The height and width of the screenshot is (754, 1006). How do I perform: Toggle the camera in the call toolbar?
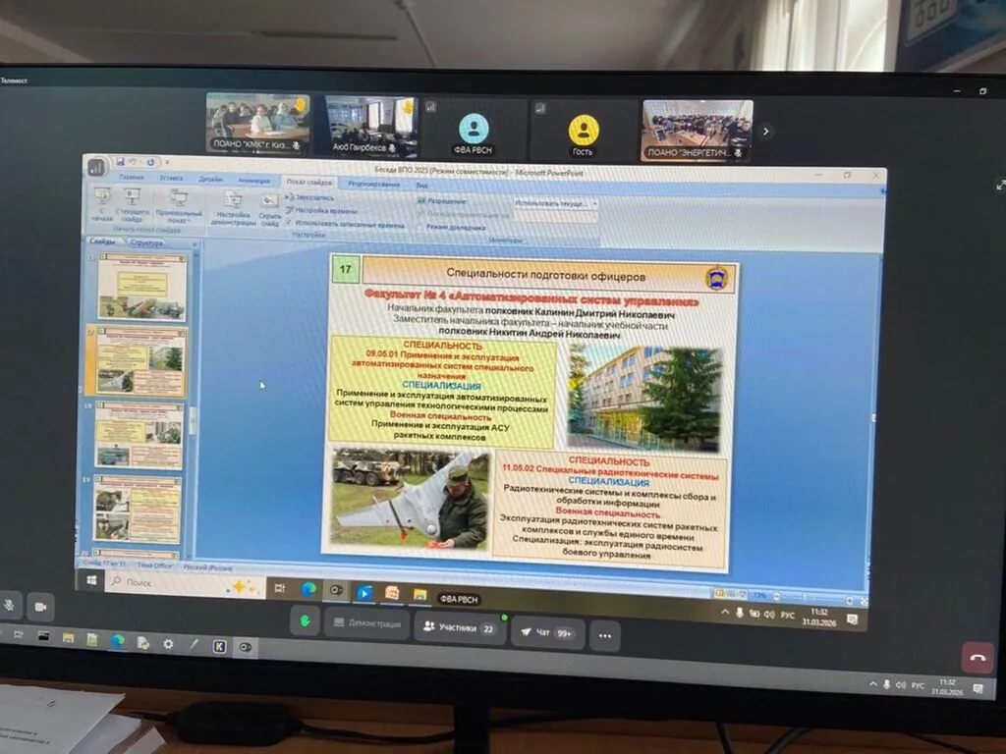point(41,607)
